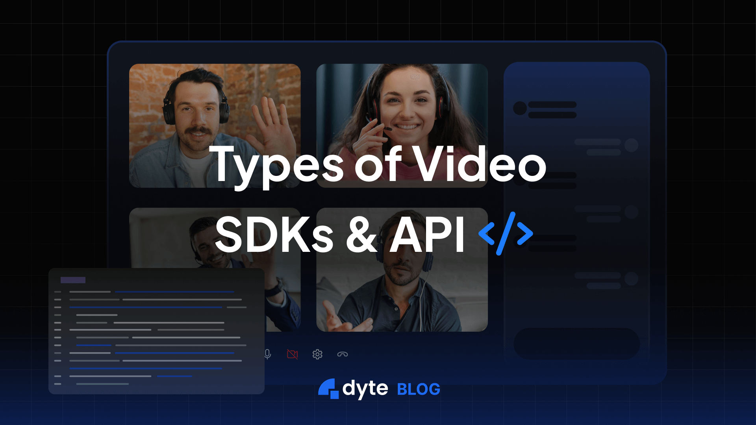756x425 pixels.
Task: Open the BLOG link
Action: 418,390
